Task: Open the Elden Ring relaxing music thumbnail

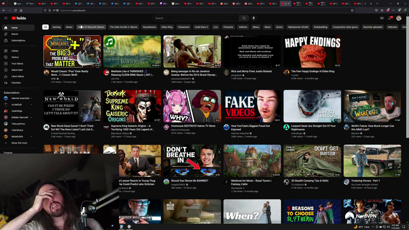Action: (132, 52)
